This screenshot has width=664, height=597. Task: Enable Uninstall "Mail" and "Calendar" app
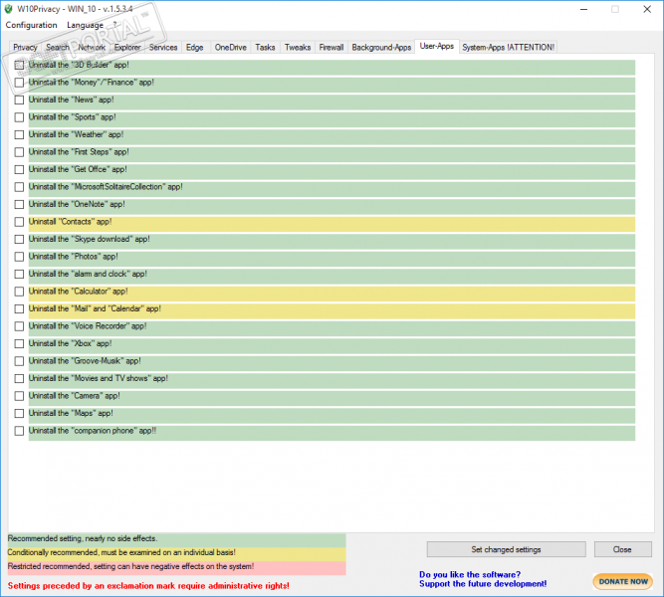[19, 309]
